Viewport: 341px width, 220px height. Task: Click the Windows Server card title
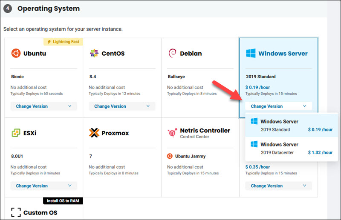283,54
